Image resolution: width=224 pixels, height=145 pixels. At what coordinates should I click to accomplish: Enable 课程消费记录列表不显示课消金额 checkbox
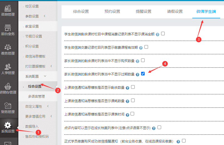[163, 34]
